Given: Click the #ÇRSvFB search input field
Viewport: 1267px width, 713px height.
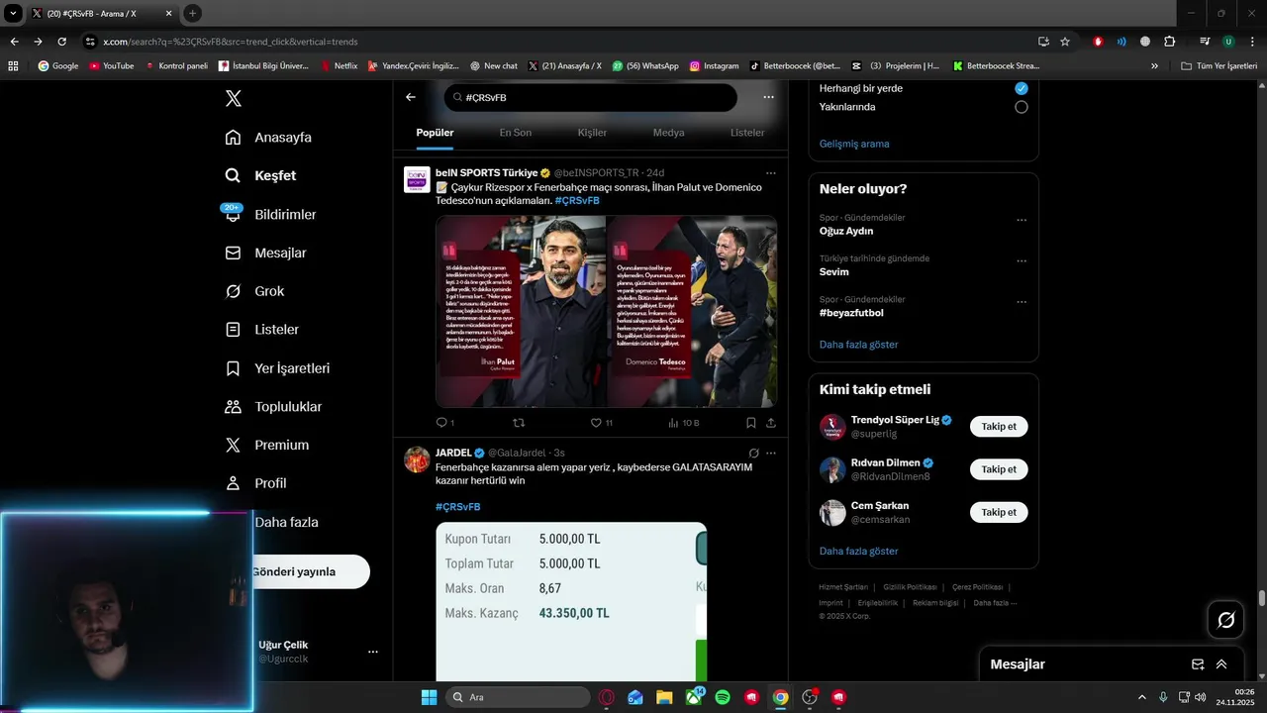Looking at the screenshot, I should tap(591, 97).
